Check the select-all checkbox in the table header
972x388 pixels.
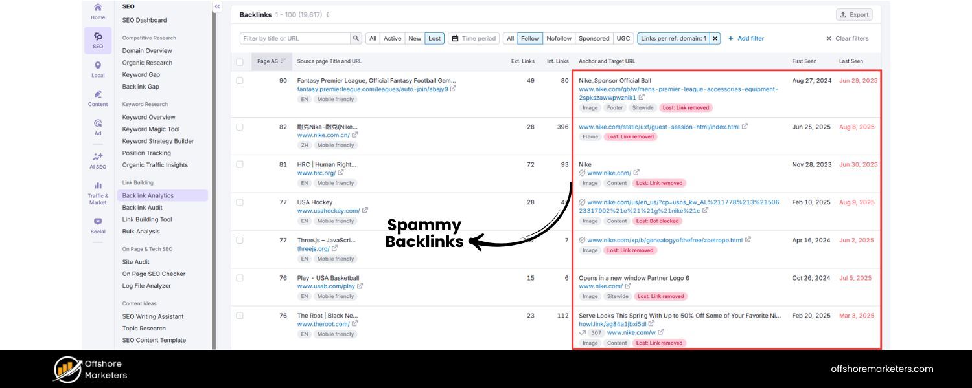pyautogui.click(x=239, y=61)
